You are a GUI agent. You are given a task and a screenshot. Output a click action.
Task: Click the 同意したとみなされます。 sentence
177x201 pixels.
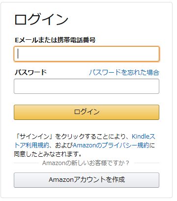(x=48, y=154)
